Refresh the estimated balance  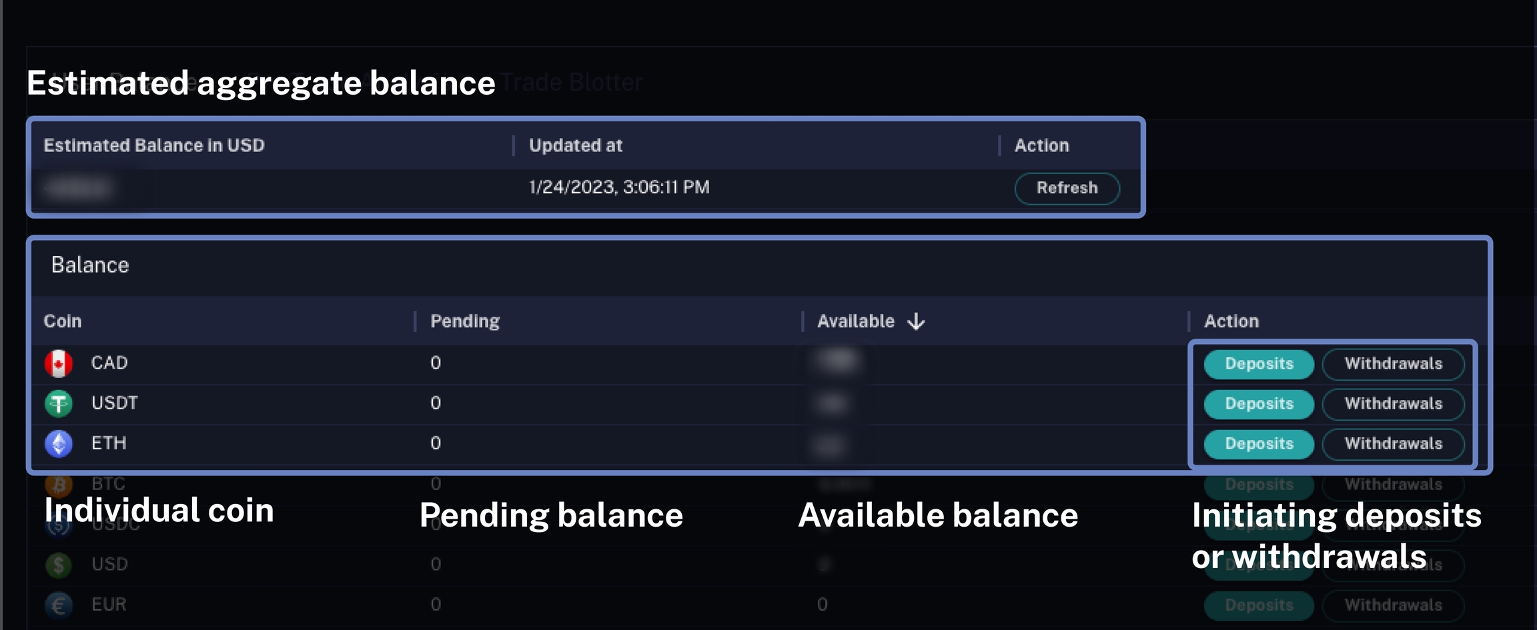[x=1066, y=188]
